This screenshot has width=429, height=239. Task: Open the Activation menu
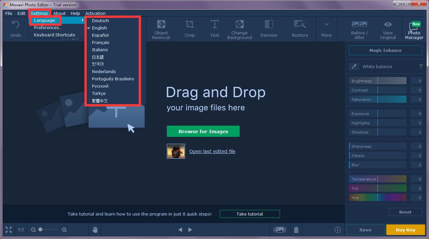[x=95, y=13]
